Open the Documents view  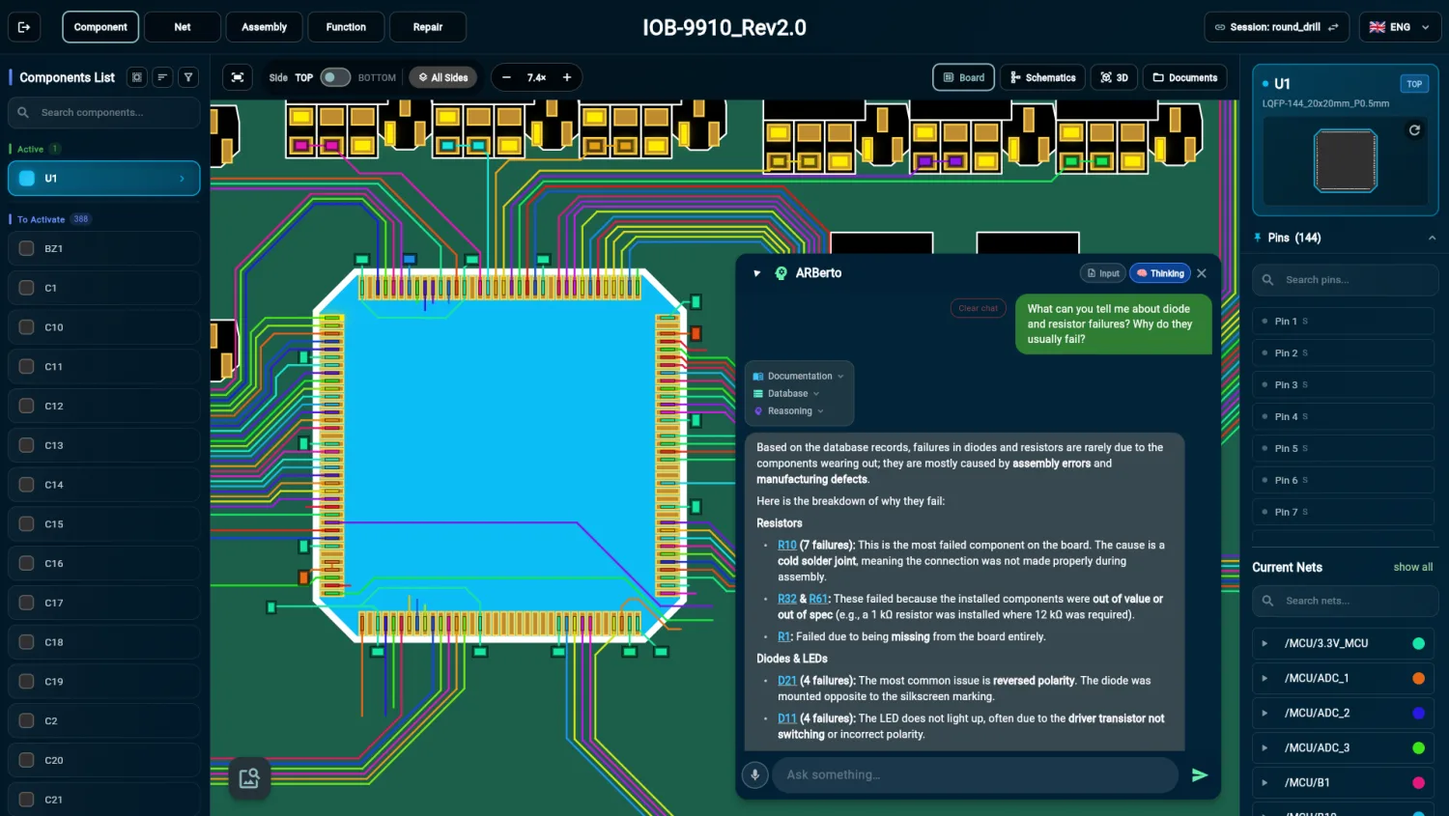pos(1185,77)
